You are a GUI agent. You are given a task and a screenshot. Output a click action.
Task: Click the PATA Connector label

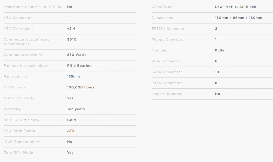(x=167, y=83)
